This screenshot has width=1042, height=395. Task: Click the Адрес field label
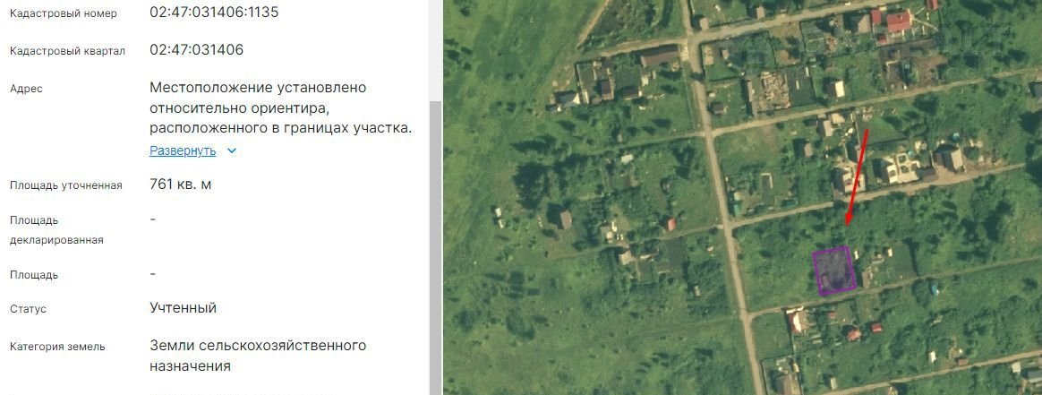26,89
